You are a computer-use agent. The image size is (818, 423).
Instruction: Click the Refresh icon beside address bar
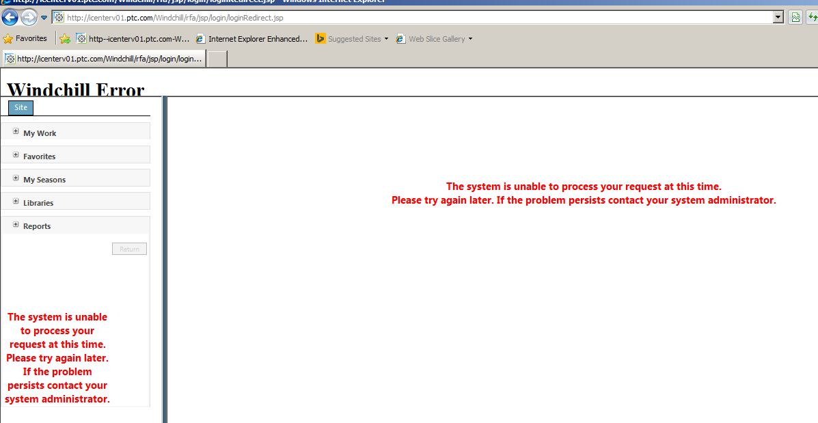click(x=813, y=18)
